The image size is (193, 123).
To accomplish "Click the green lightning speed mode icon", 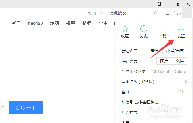I will [x=96, y=13].
